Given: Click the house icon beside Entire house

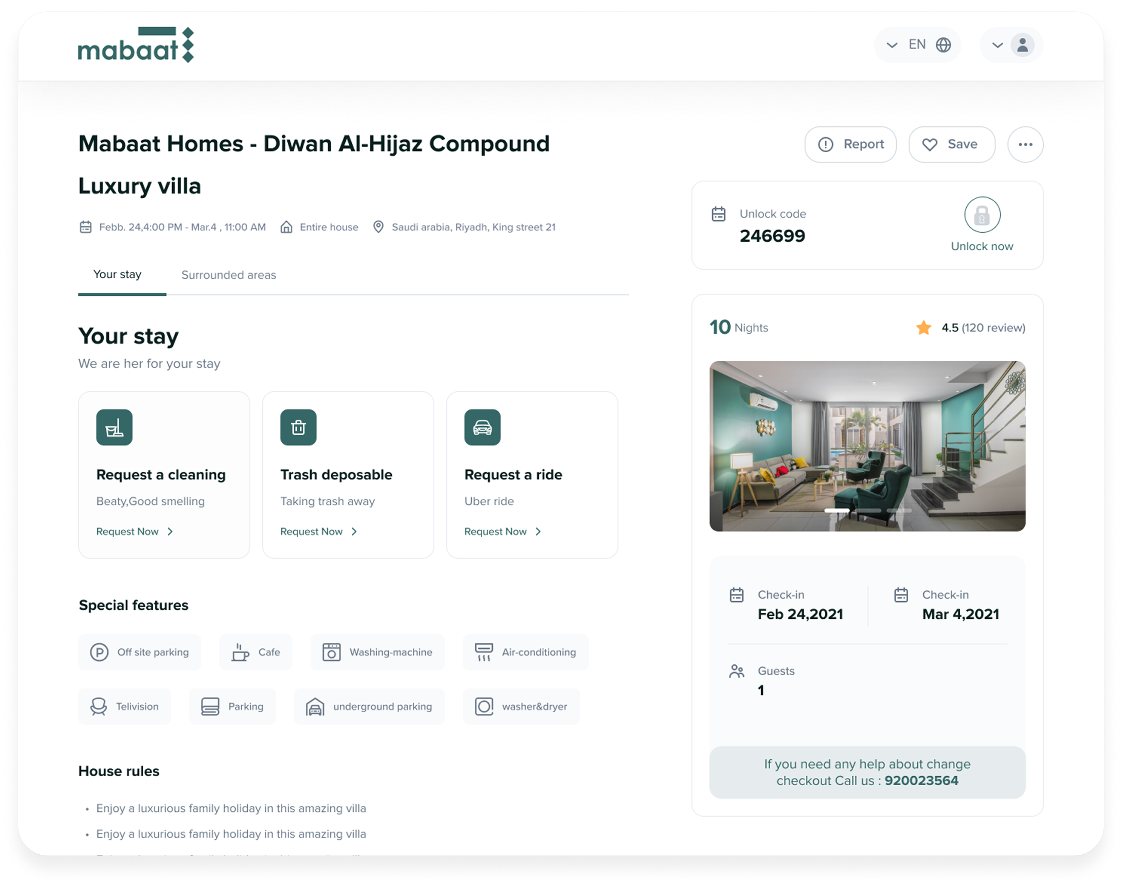Looking at the screenshot, I should click(286, 227).
